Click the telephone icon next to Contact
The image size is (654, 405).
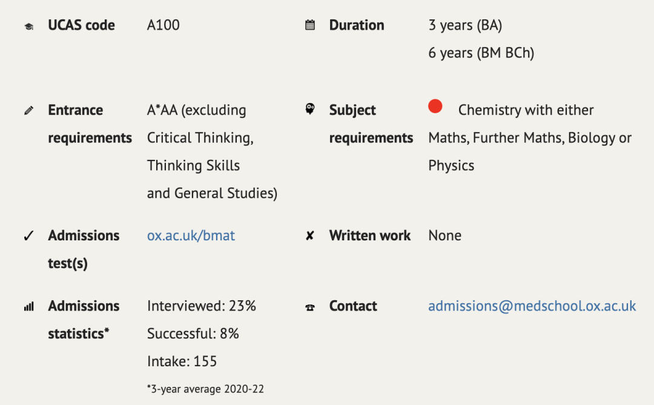310,308
